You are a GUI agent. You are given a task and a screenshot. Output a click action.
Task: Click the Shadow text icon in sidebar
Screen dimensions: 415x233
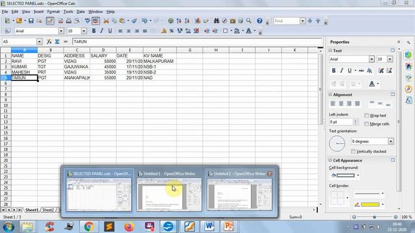370,71
